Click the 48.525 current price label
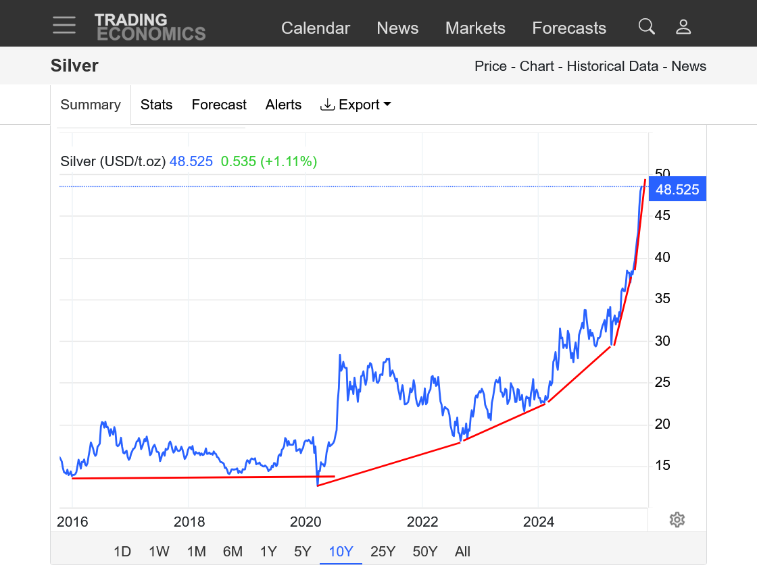The image size is (757, 580). [x=677, y=190]
